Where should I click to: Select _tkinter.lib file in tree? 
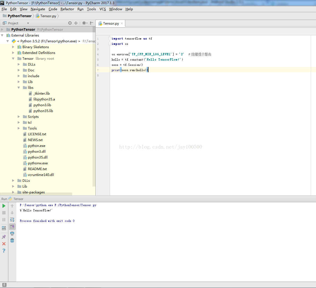coord(41,94)
